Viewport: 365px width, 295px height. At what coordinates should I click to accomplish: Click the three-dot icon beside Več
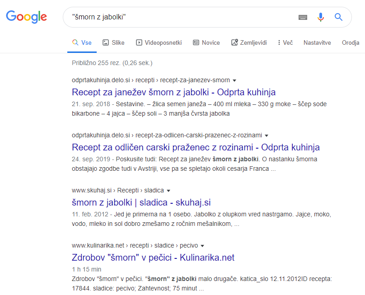coord(279,42)
